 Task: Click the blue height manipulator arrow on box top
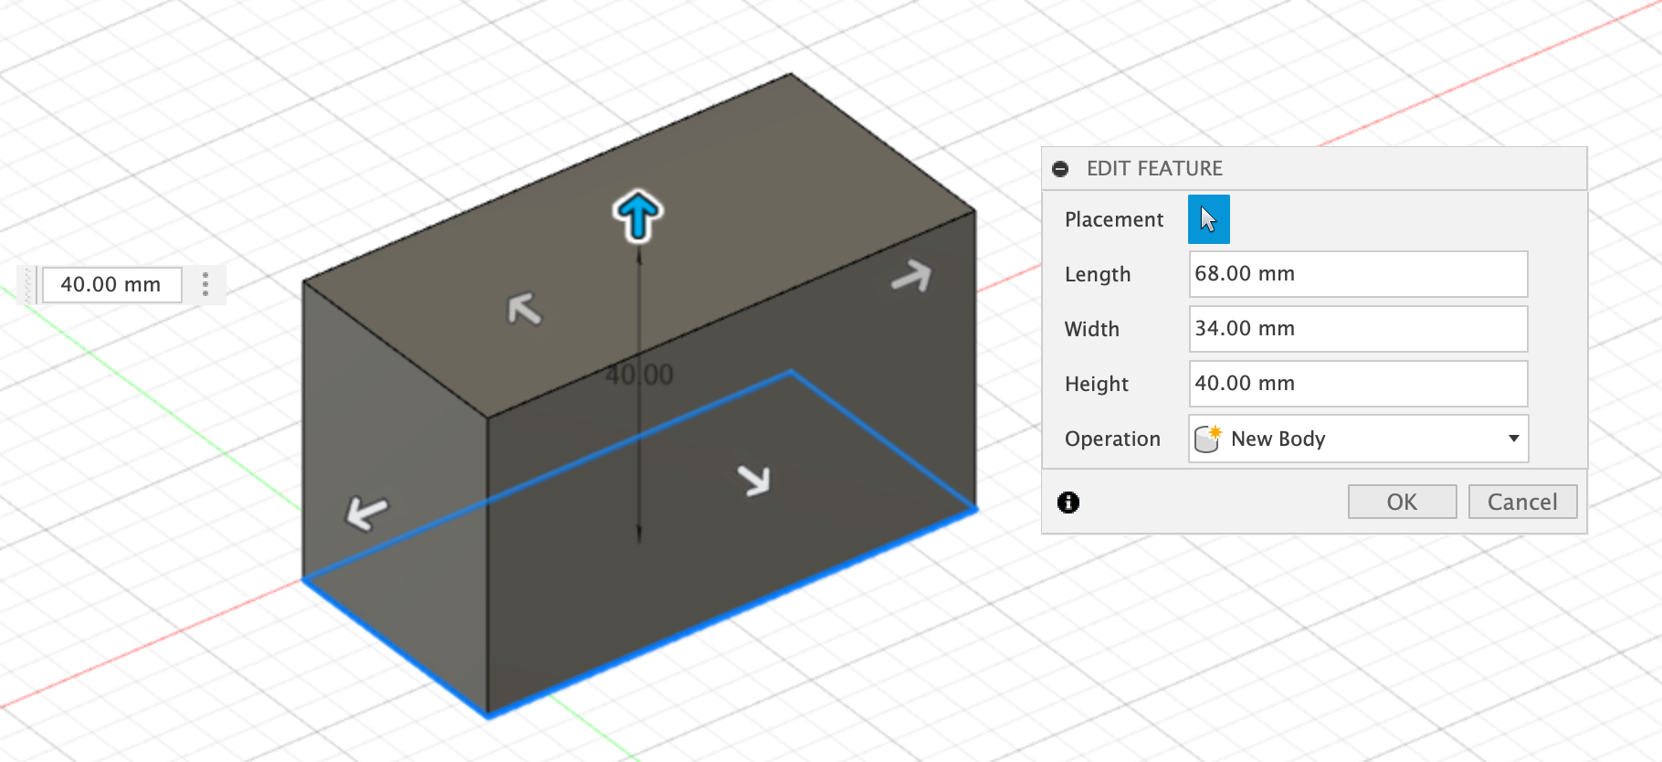point(637,216)
